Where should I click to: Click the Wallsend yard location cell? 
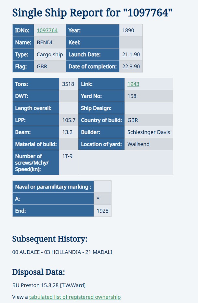tap(139, 144)
